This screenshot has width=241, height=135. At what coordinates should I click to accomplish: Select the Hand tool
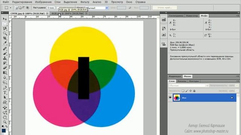(x=5, y=117)
